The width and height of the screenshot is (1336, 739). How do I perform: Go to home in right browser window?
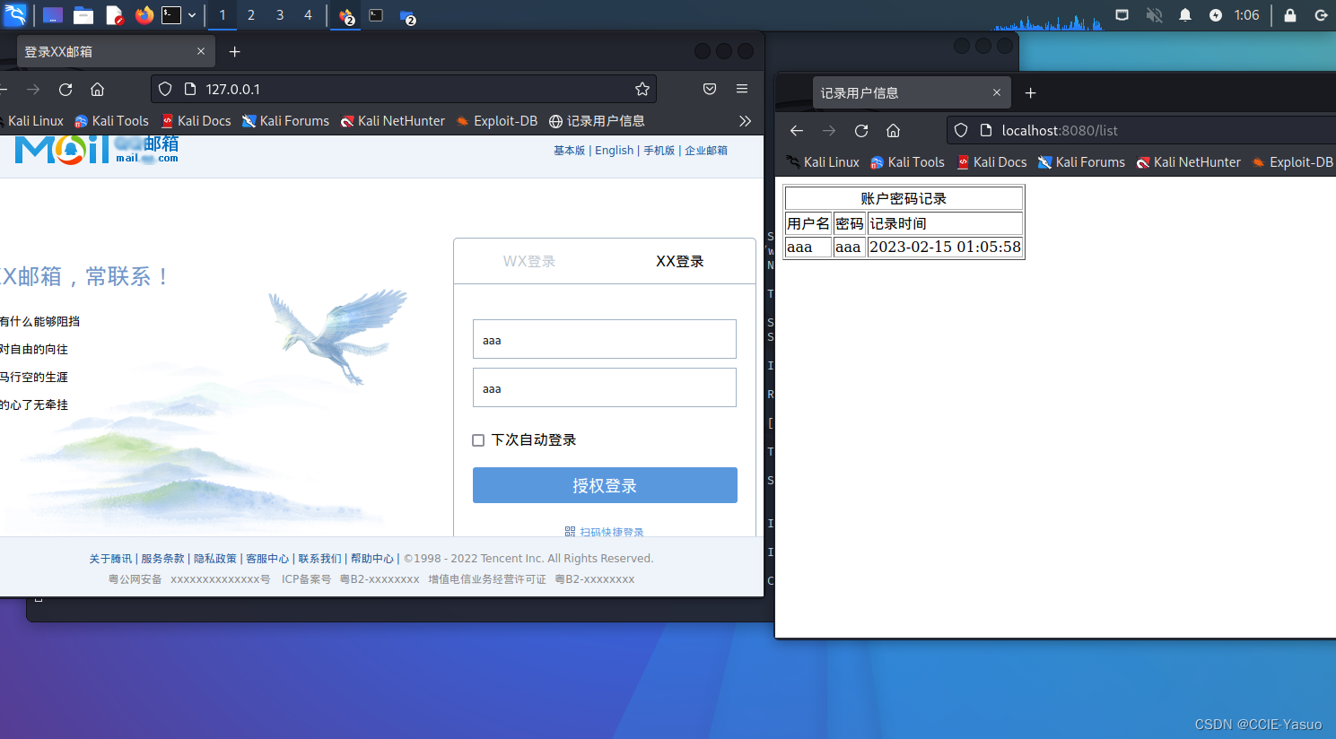(x=894, y=130)
